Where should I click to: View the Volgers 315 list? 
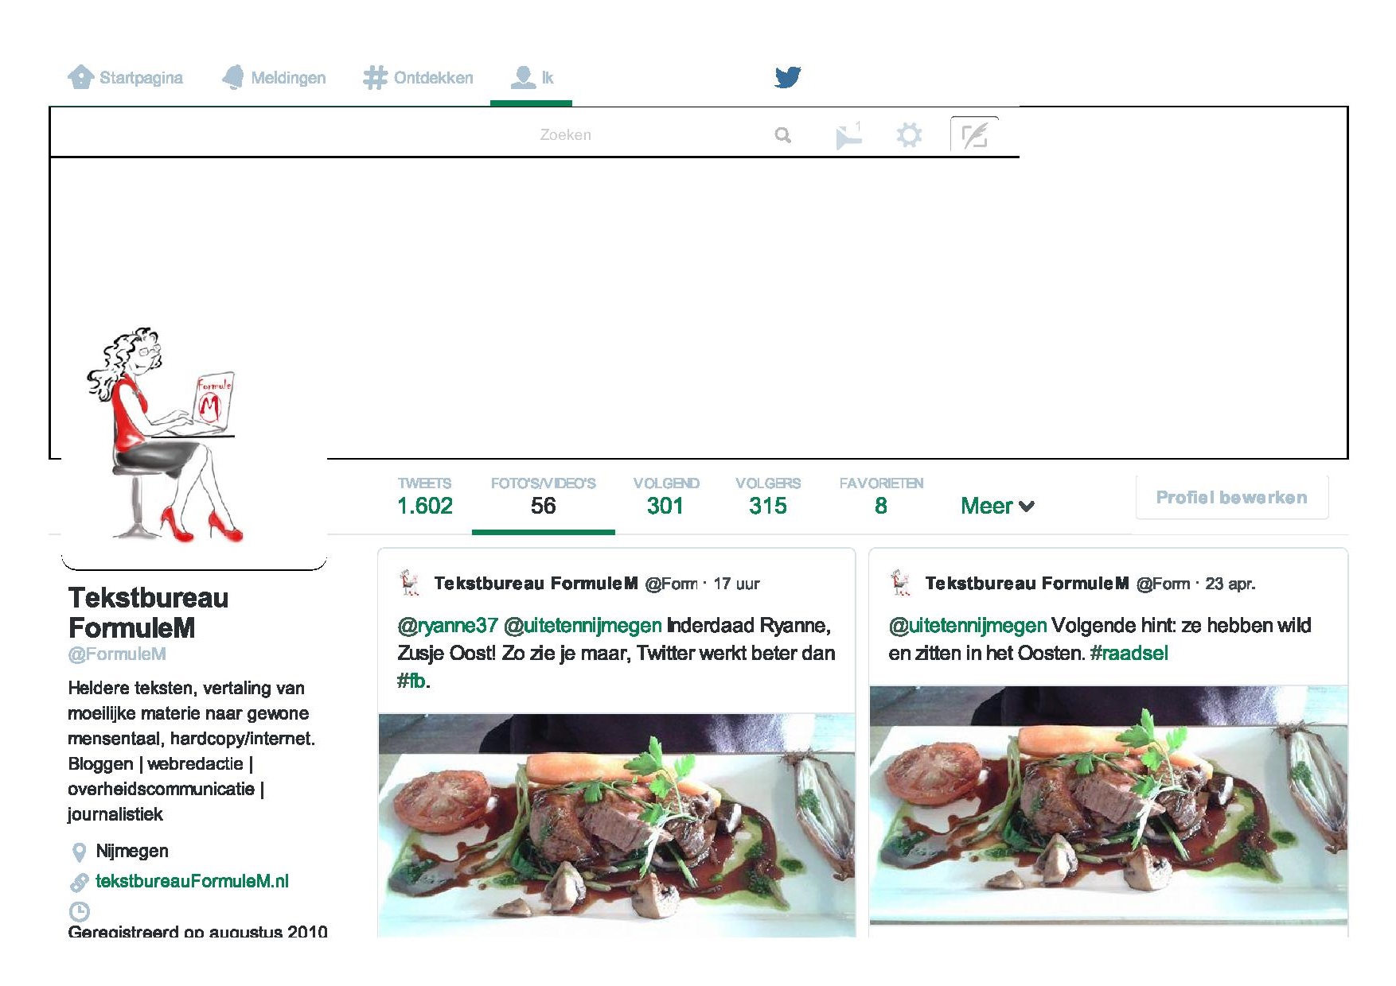point(768,497)
